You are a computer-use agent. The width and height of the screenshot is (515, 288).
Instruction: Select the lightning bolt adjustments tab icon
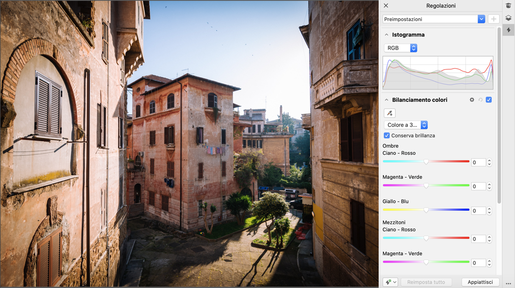(508, 30)
